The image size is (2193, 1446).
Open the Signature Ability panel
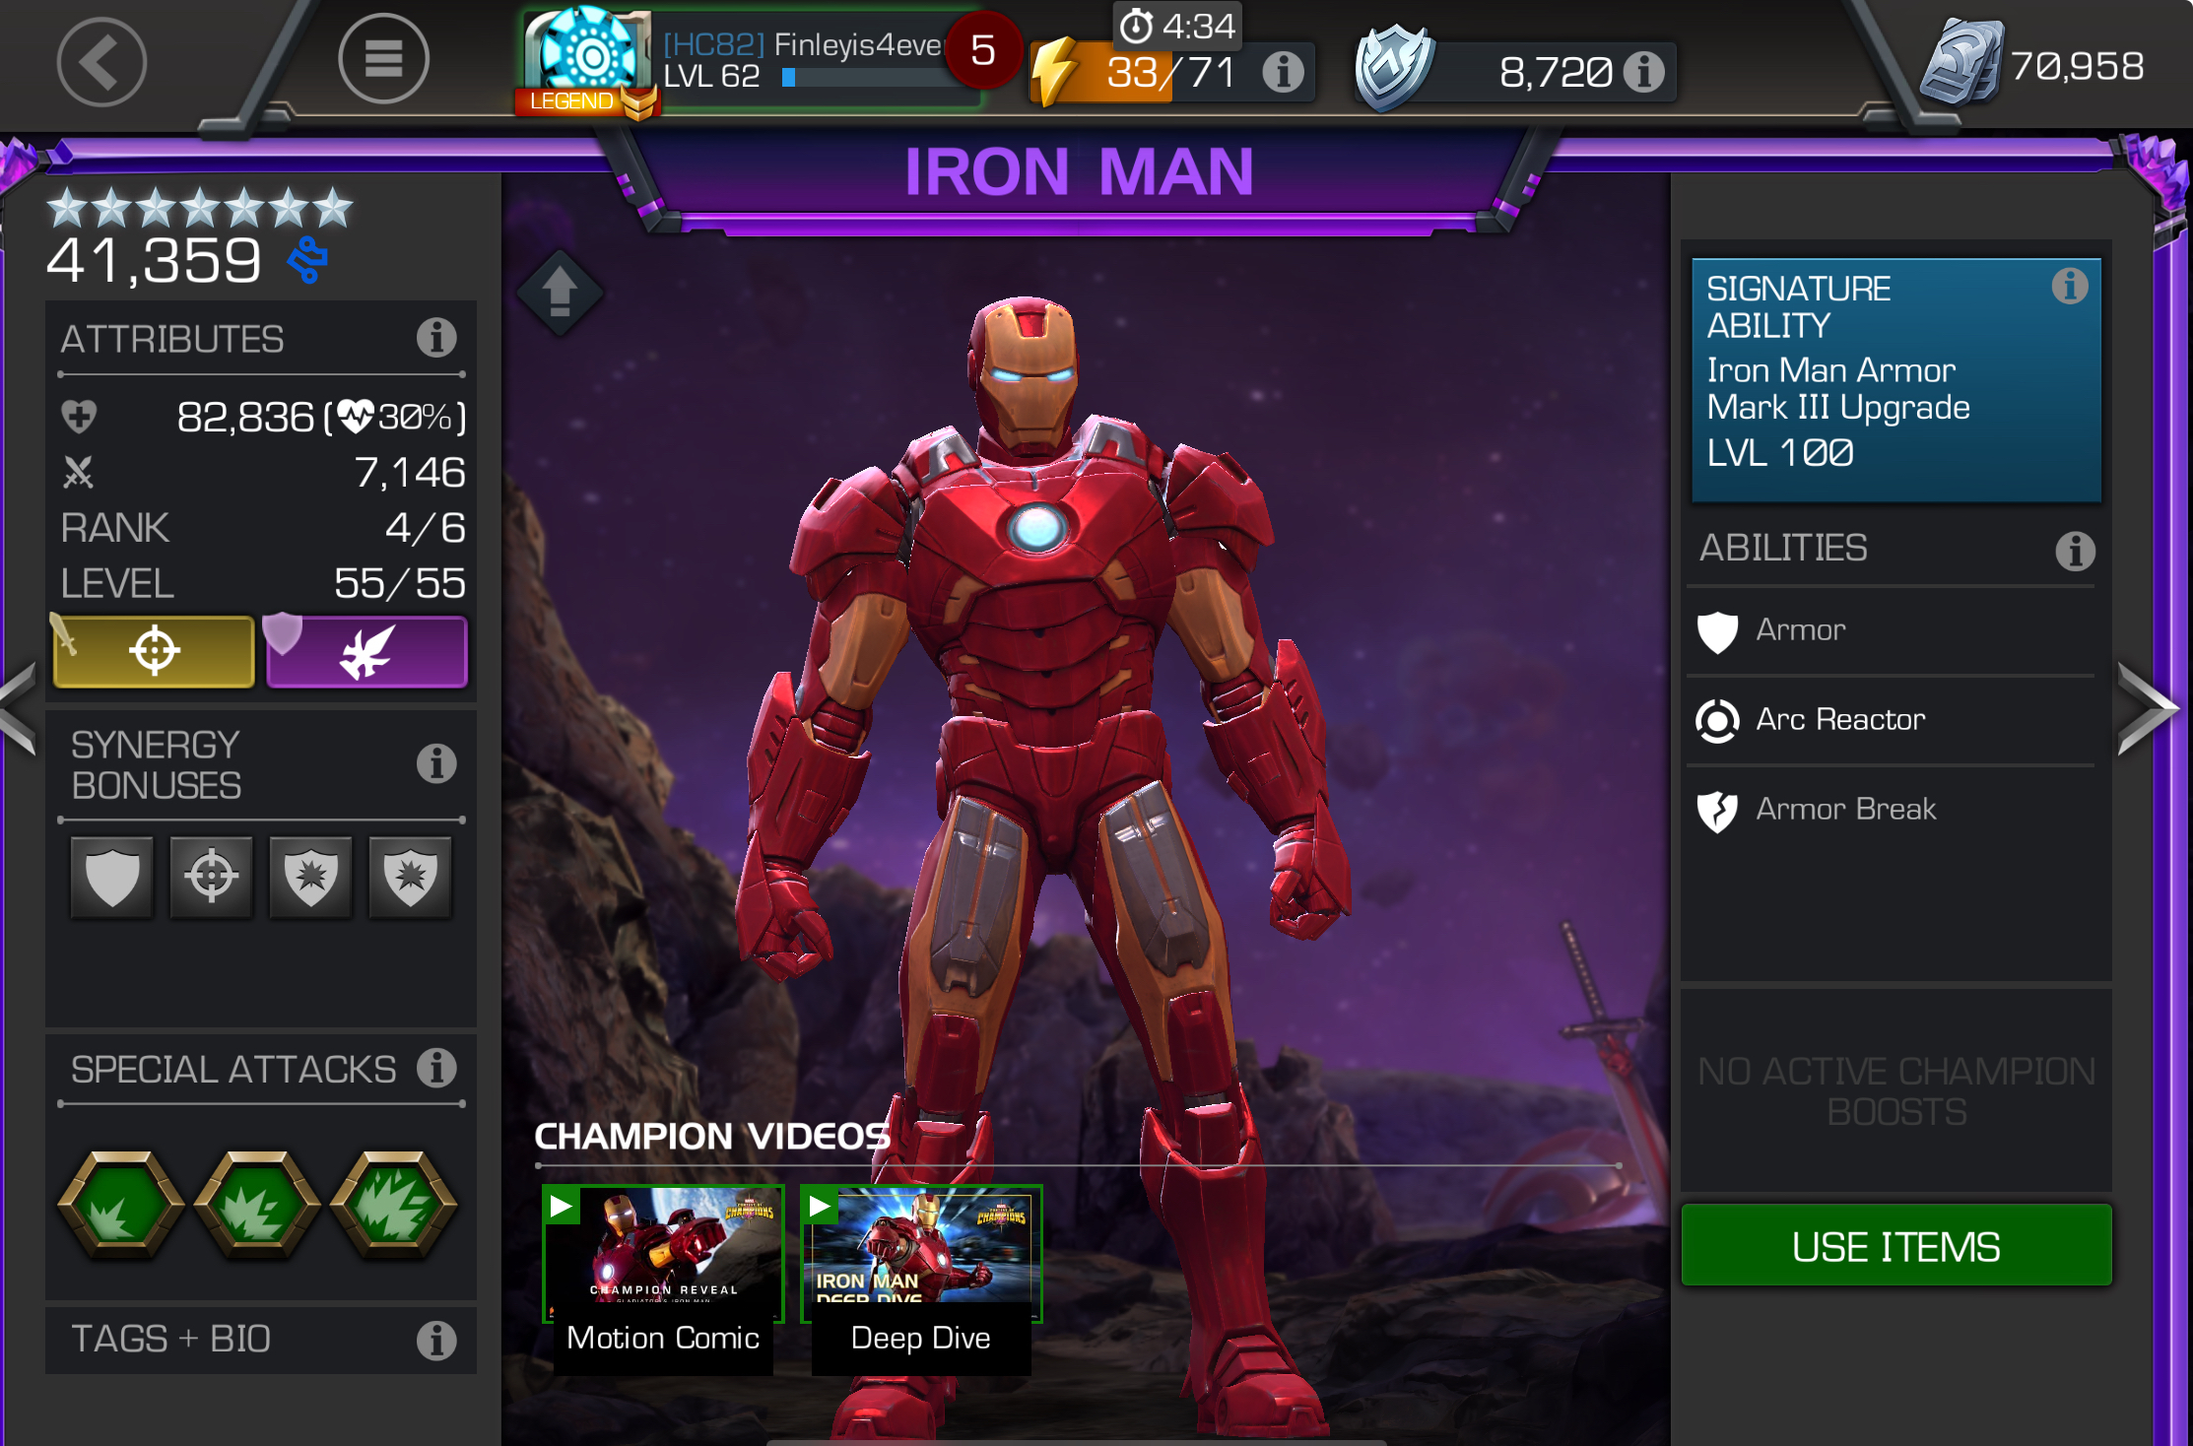1896,380
